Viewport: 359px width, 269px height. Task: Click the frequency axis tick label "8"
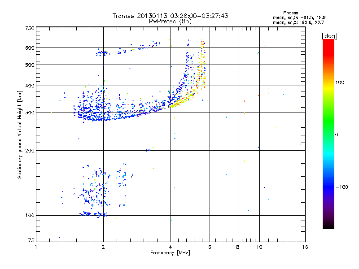pos(238,247)
